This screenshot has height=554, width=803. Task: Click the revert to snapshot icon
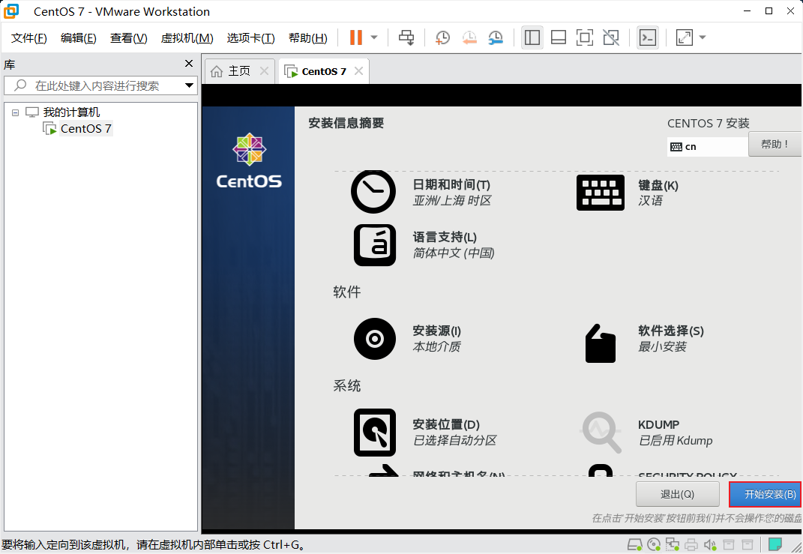[x=469, y=37]
